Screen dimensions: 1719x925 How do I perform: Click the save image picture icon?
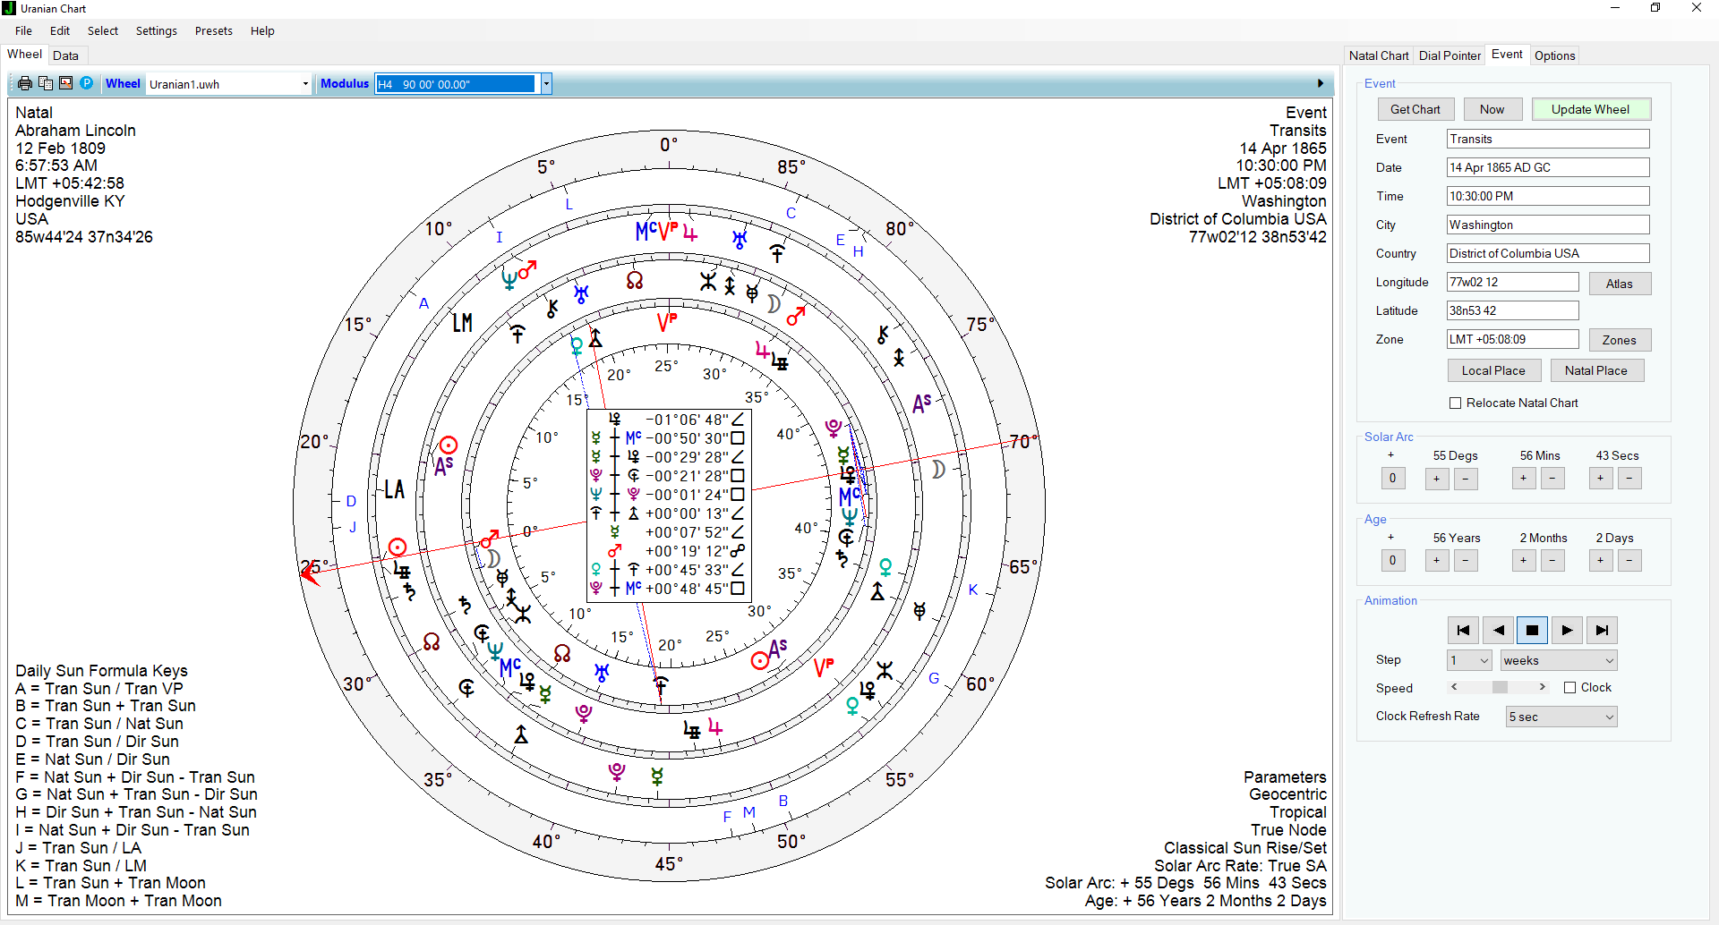[x=65, y=83]
